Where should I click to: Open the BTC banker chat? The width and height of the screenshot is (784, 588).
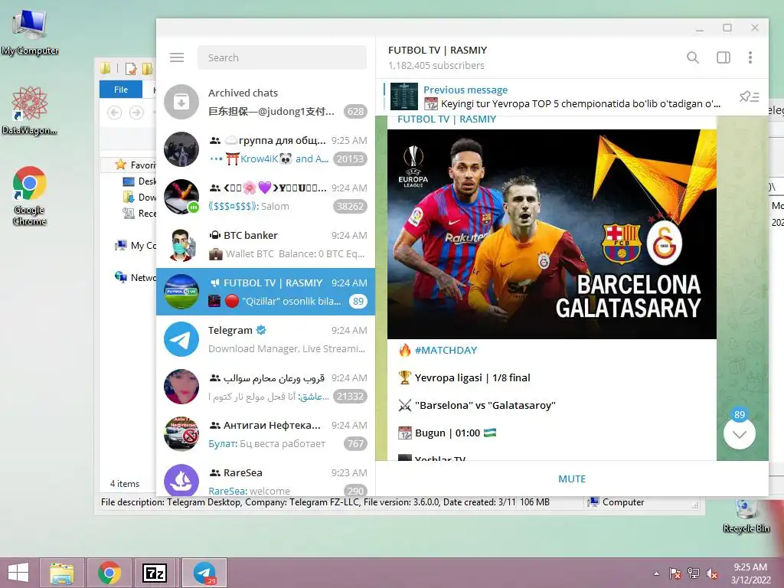(266, 244)
